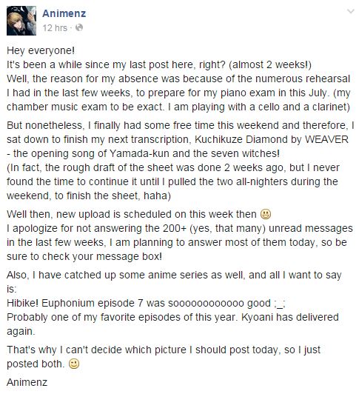The height and width of the screenshot is (394, 356).
Task: Click the Animenz page name beside avatar
Action: (64, 13)
